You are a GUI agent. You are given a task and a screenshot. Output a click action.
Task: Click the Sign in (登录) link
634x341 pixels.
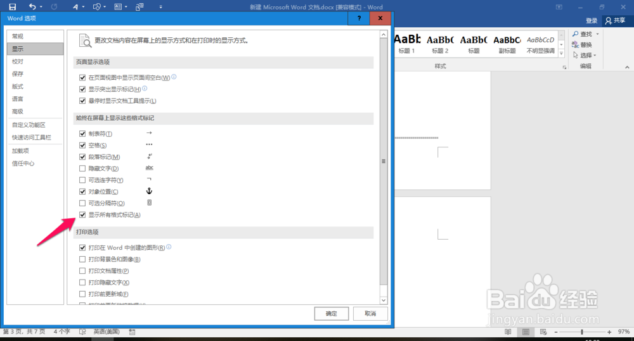(x=592, y=21)
